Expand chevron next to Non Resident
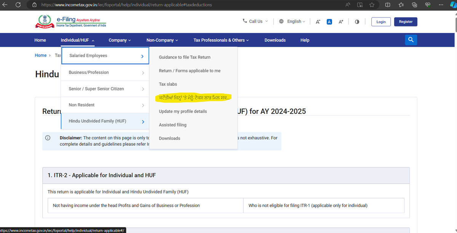The image size is (457, 233). pyautogui.click(x=143, y=105)
